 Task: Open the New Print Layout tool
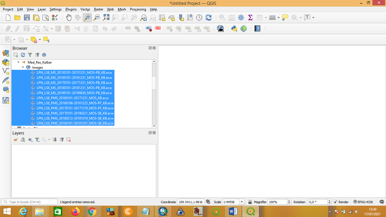pyautogui.click(x=36, y=18)
